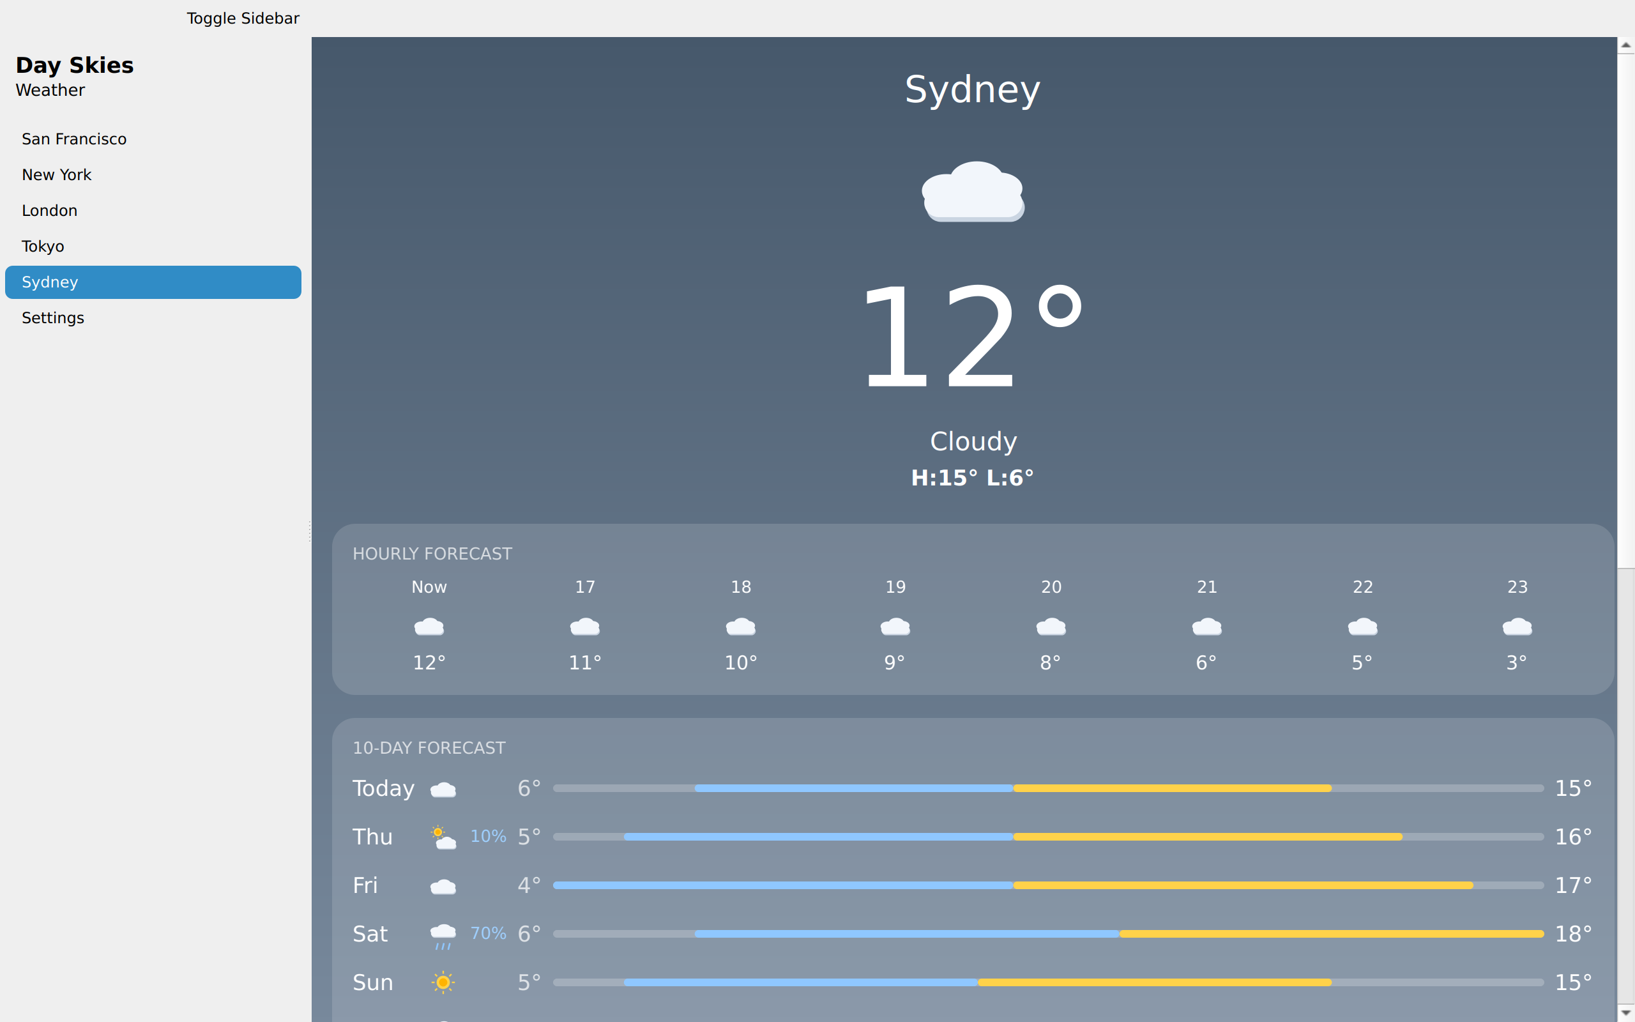Click the cloud icon in Today row
This screenshot has width=1635, height=1022.
pos(443,789)
